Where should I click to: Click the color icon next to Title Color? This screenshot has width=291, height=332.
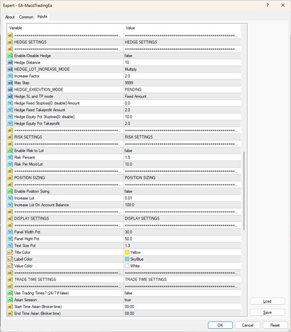pos(10,252)
